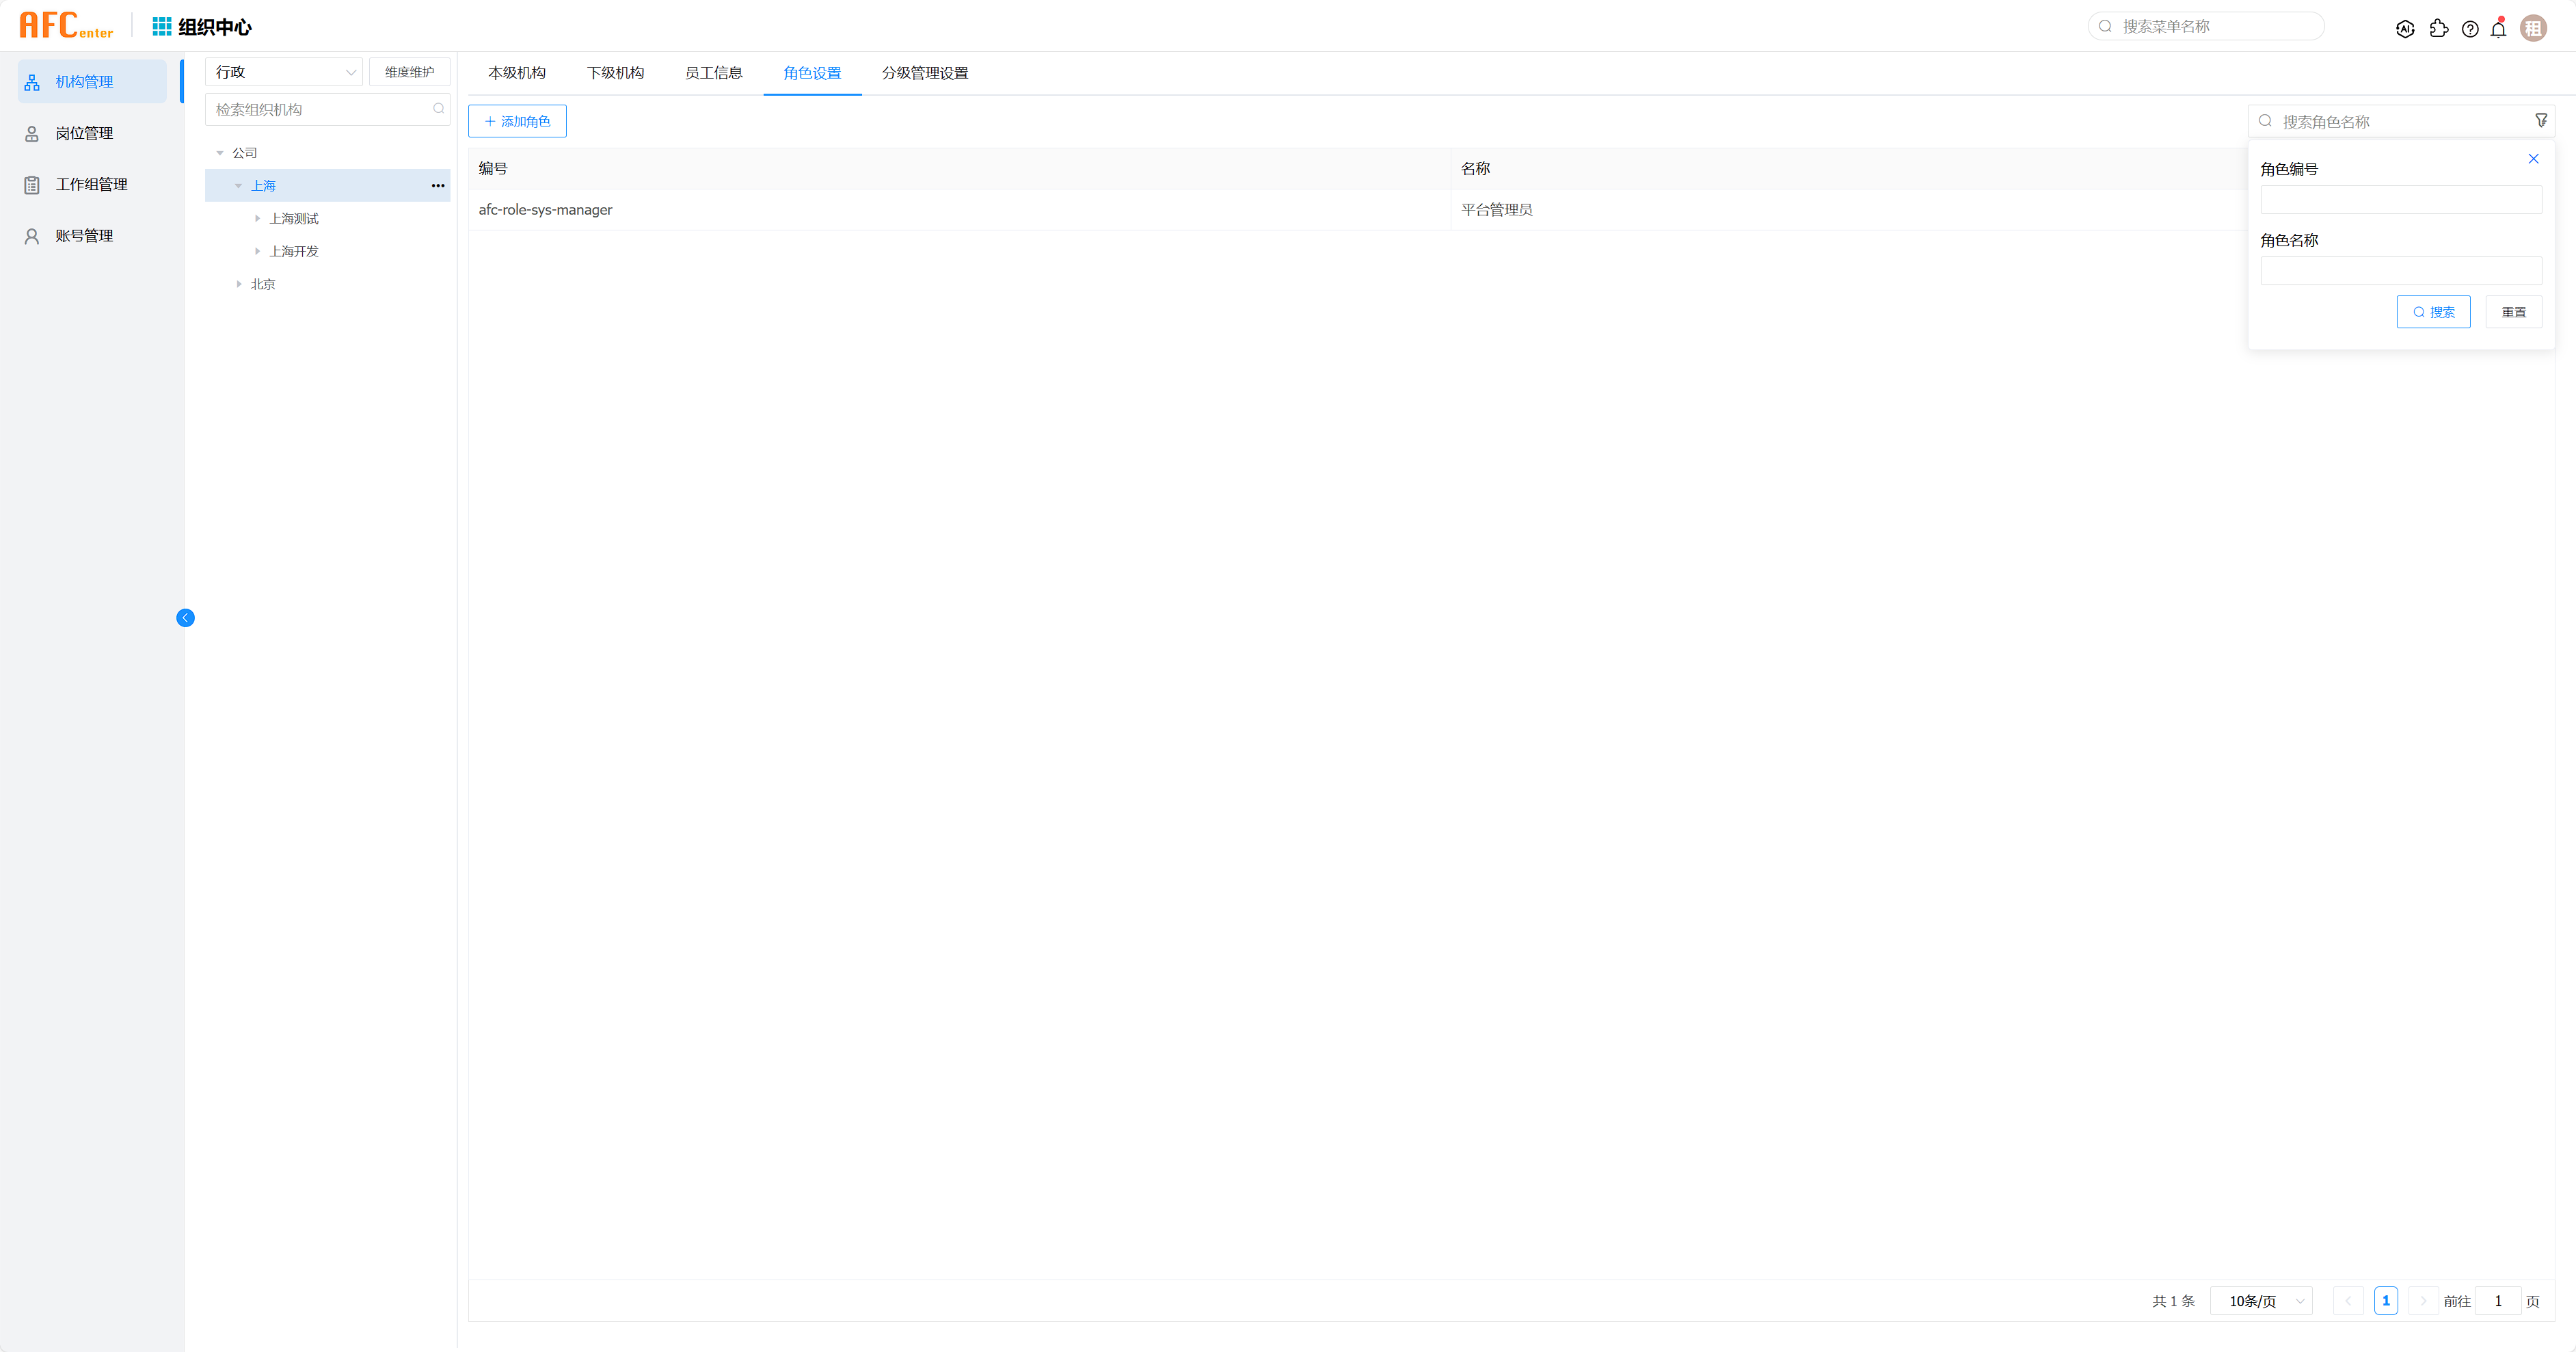The width and height of the screenshot is (2576, 1352).
Task: Click the filter funnel icon
Action: tap(2541, 121)
